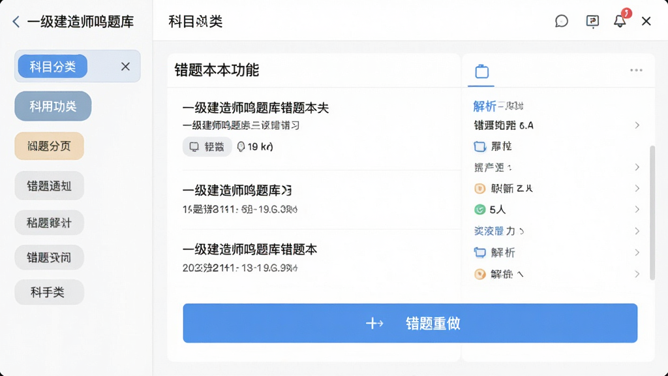Screen dimensions: 668x376
Task: Remove the 科目分类 filter with its X
Action: tap(125, 67)
